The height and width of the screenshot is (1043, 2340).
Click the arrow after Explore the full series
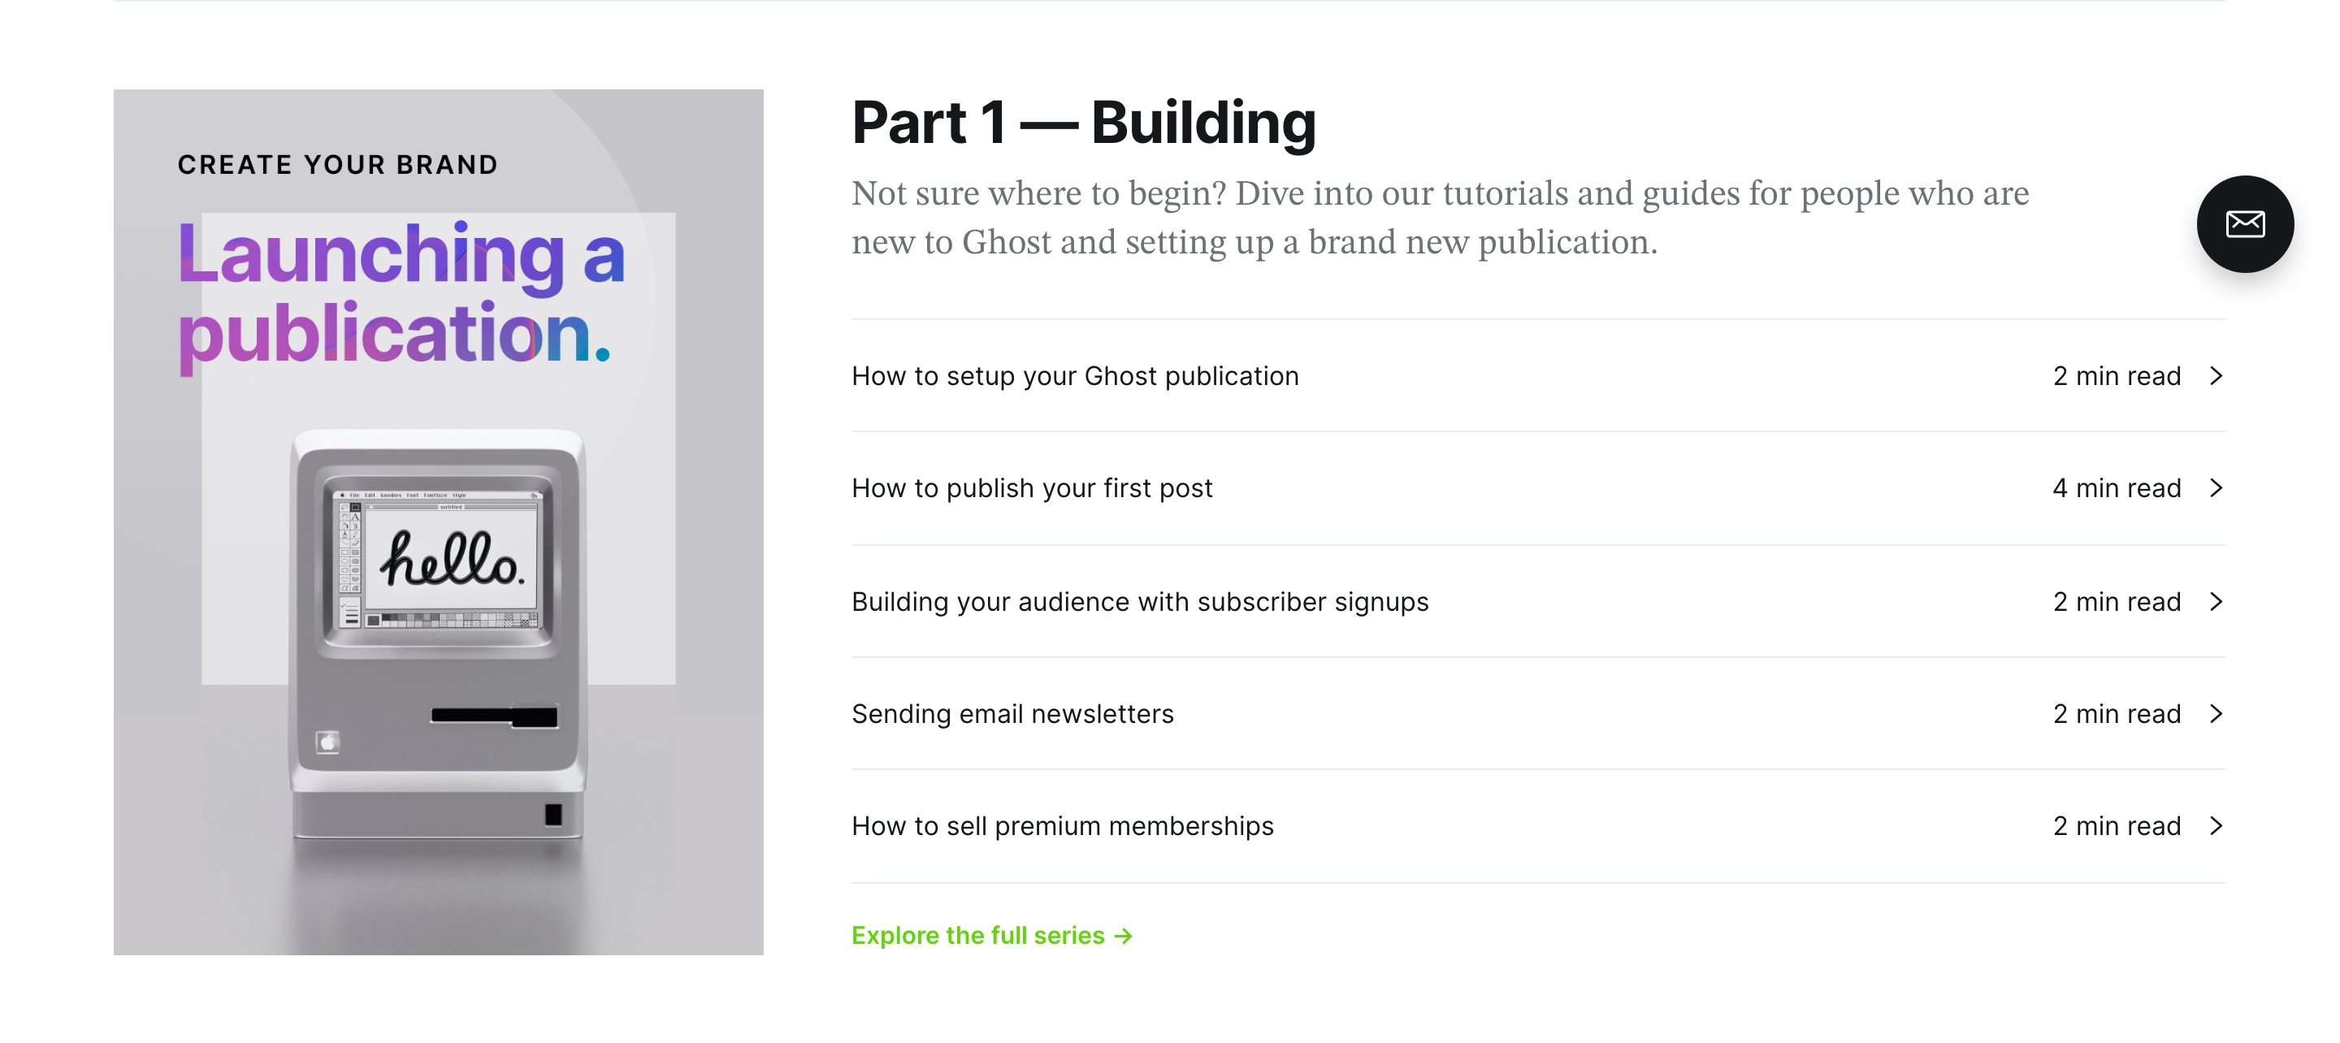(x=1124, y=936)
